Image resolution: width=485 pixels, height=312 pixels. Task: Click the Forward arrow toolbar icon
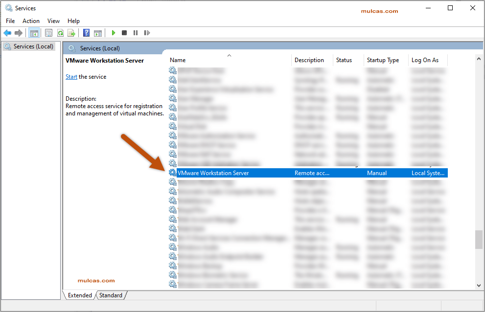(19, 33)
